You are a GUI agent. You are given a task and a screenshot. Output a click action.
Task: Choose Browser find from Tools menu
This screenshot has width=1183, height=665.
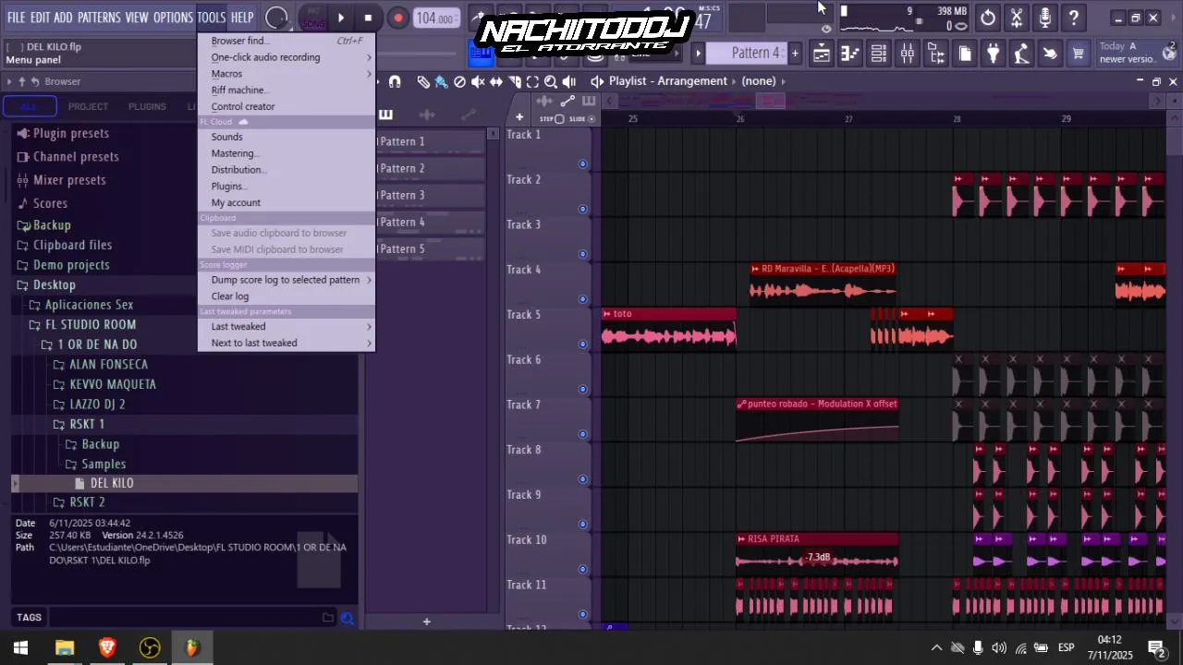[287, 41]
